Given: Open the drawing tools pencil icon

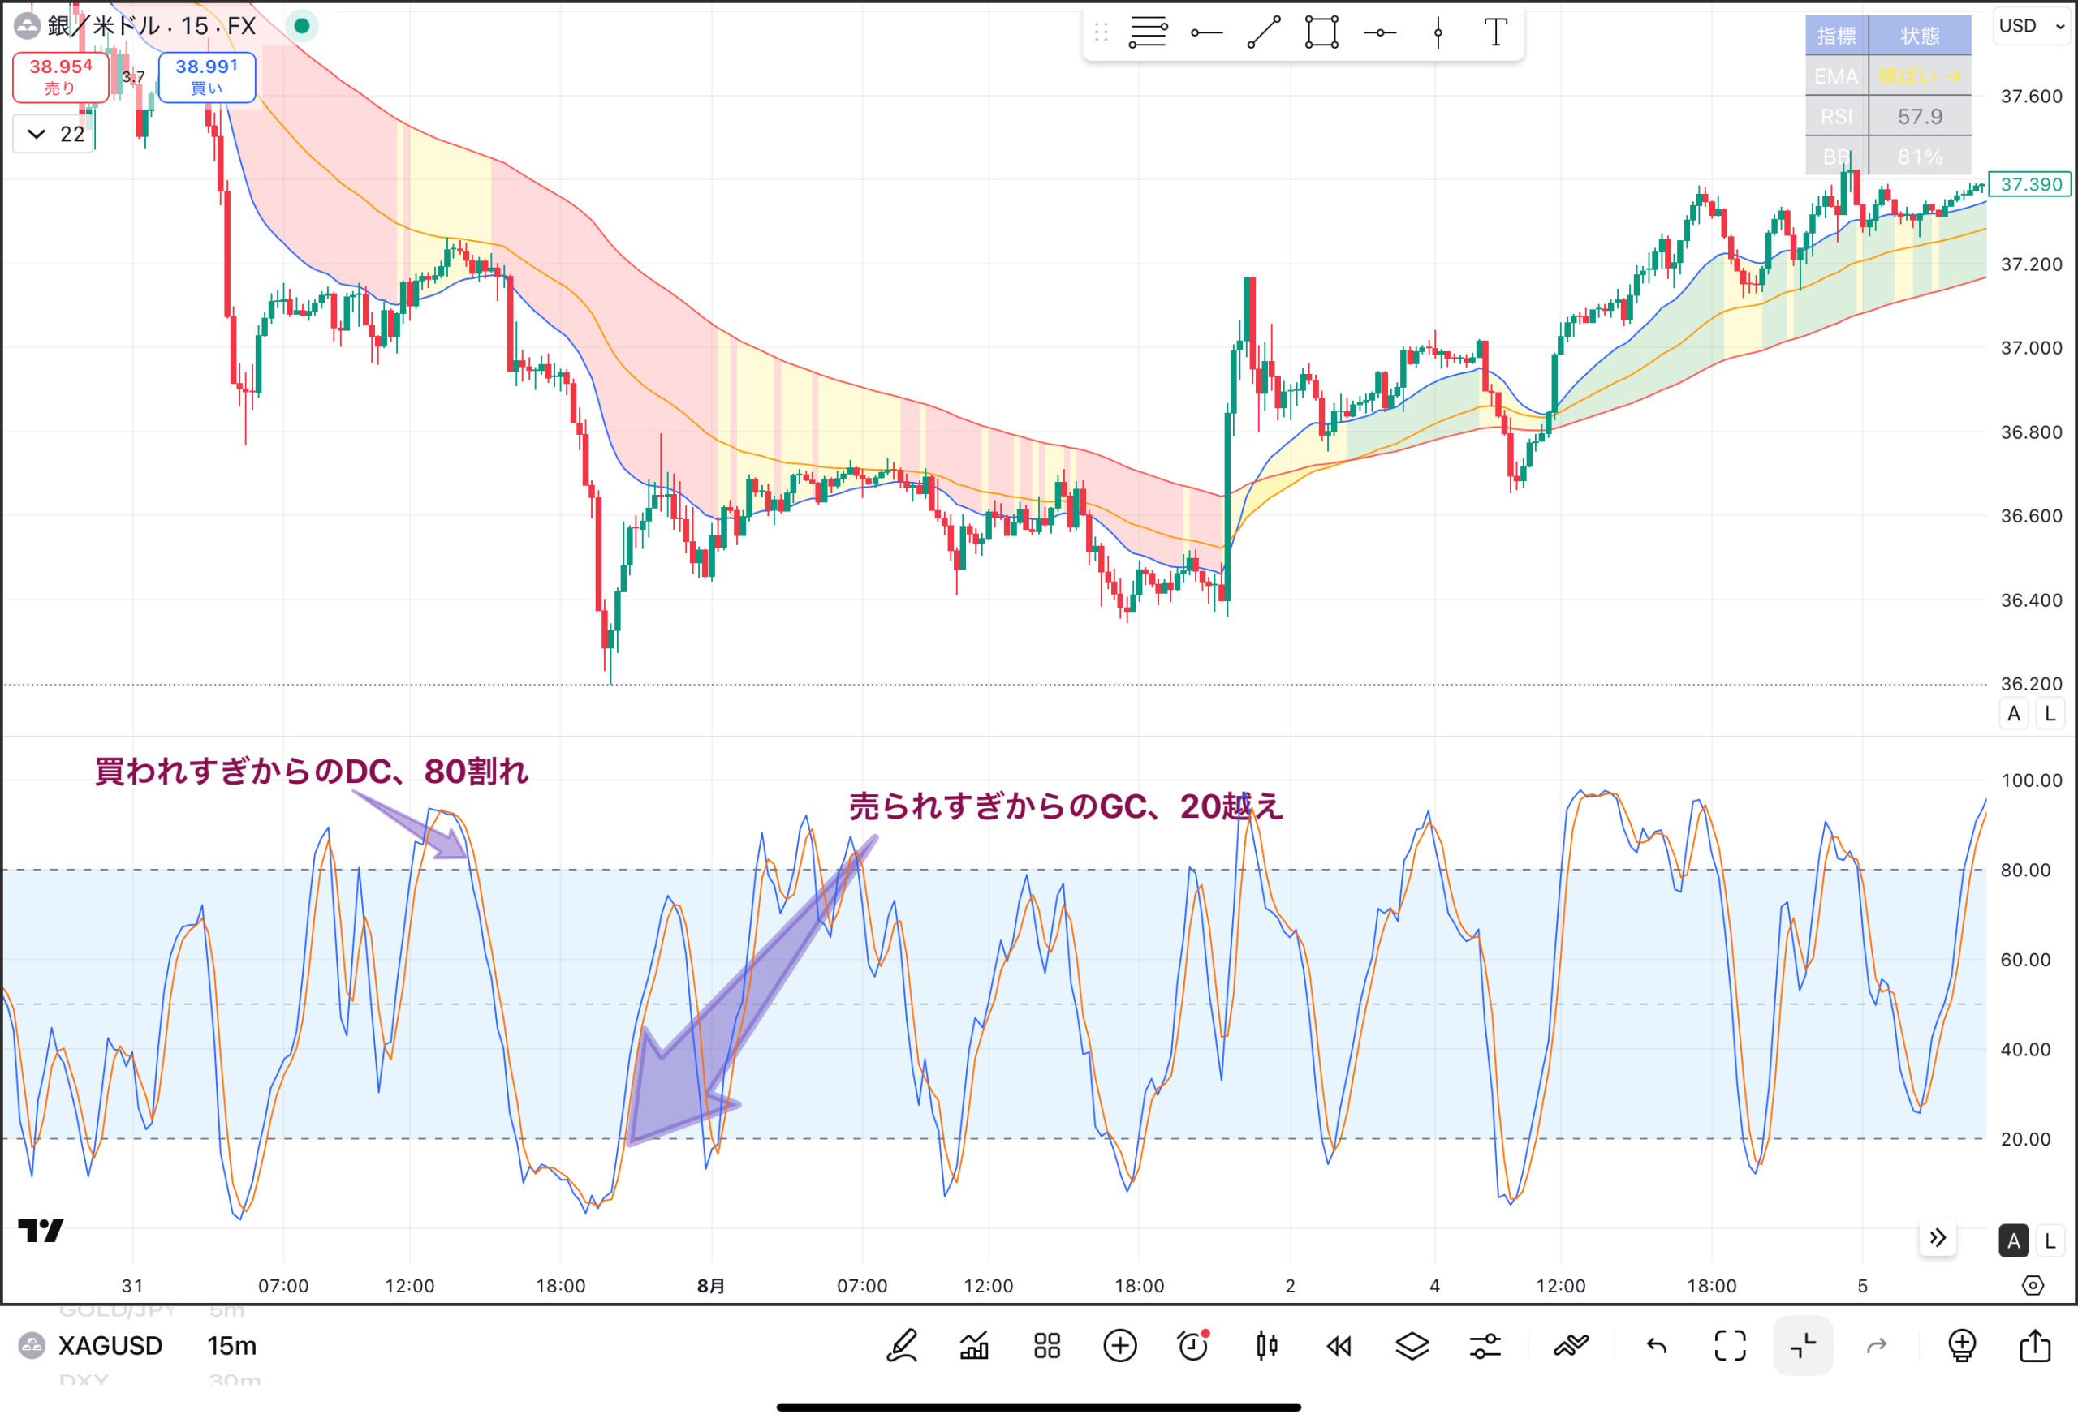Looking at the screenshot, I should pos(901,1345).
